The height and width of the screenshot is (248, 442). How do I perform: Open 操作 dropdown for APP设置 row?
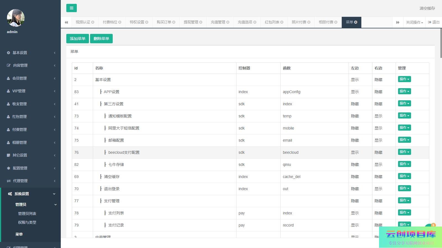point(404,91)
